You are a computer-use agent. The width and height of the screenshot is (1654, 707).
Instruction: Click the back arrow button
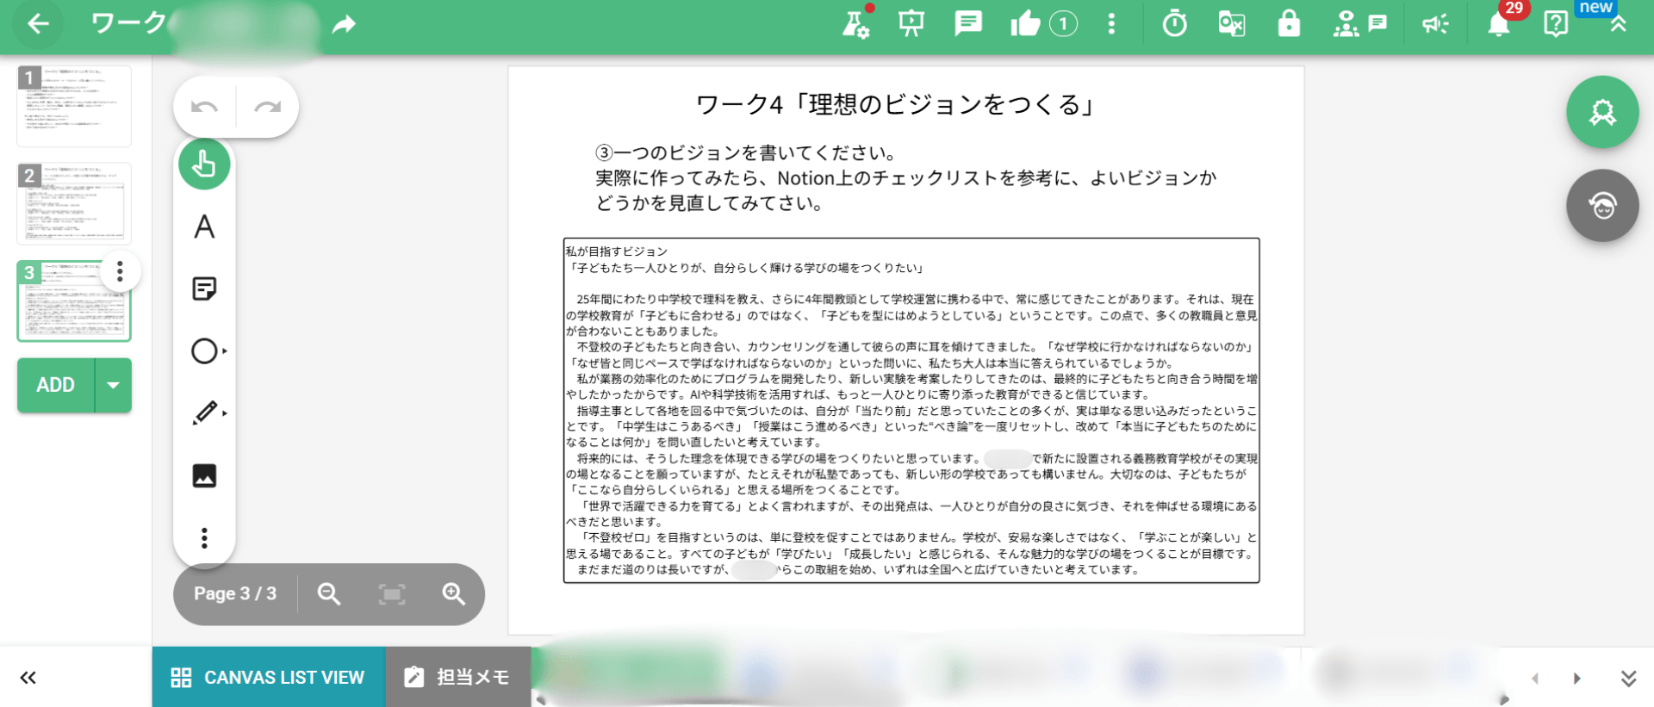38,24
